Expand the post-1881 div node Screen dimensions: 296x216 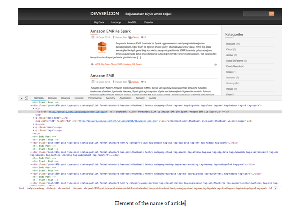[31, 183]
